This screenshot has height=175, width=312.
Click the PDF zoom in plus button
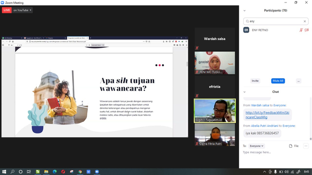click(89, 45)
